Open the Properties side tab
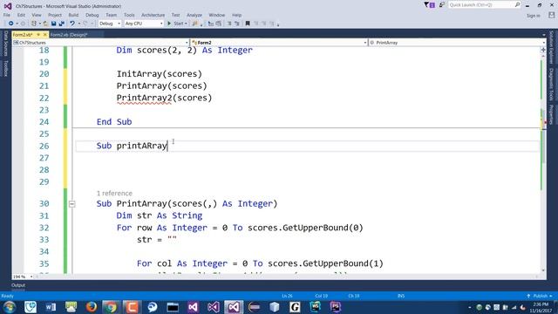Screen dimensions: 558x314 point(551,114)
